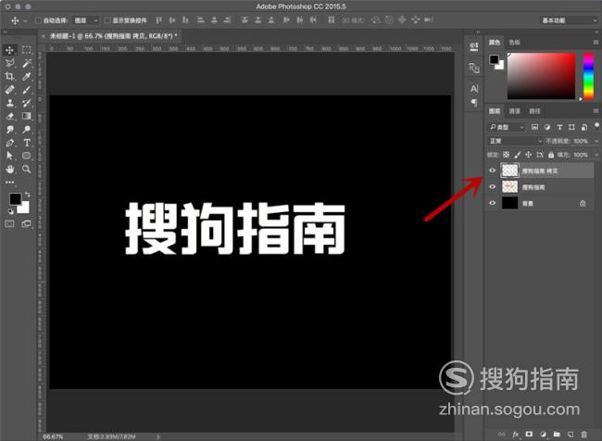Select the Rounded Rectangle shape tool

(x=27, y=156)
